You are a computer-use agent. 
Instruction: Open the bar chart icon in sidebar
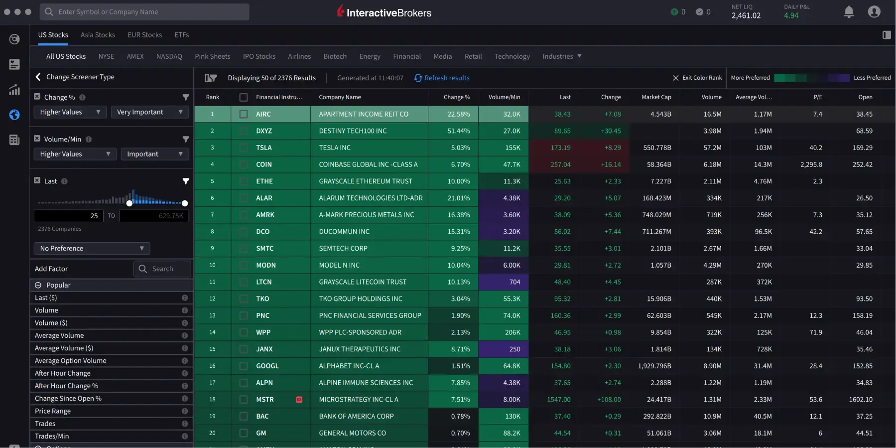click(x=14, y=90)
